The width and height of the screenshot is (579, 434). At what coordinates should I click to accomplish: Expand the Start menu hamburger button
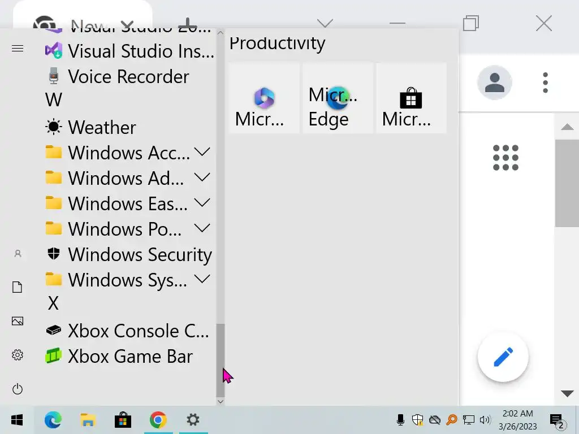pyautogui.click(x=18, y=49)
